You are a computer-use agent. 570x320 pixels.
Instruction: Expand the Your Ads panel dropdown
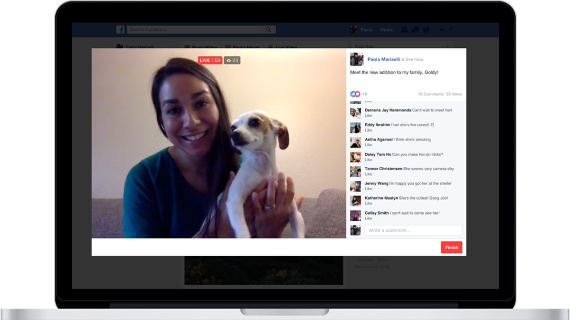click(447, 46)
